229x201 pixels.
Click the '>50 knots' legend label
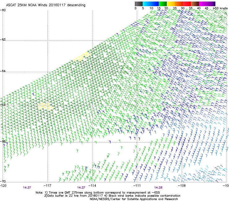[220, 8]
